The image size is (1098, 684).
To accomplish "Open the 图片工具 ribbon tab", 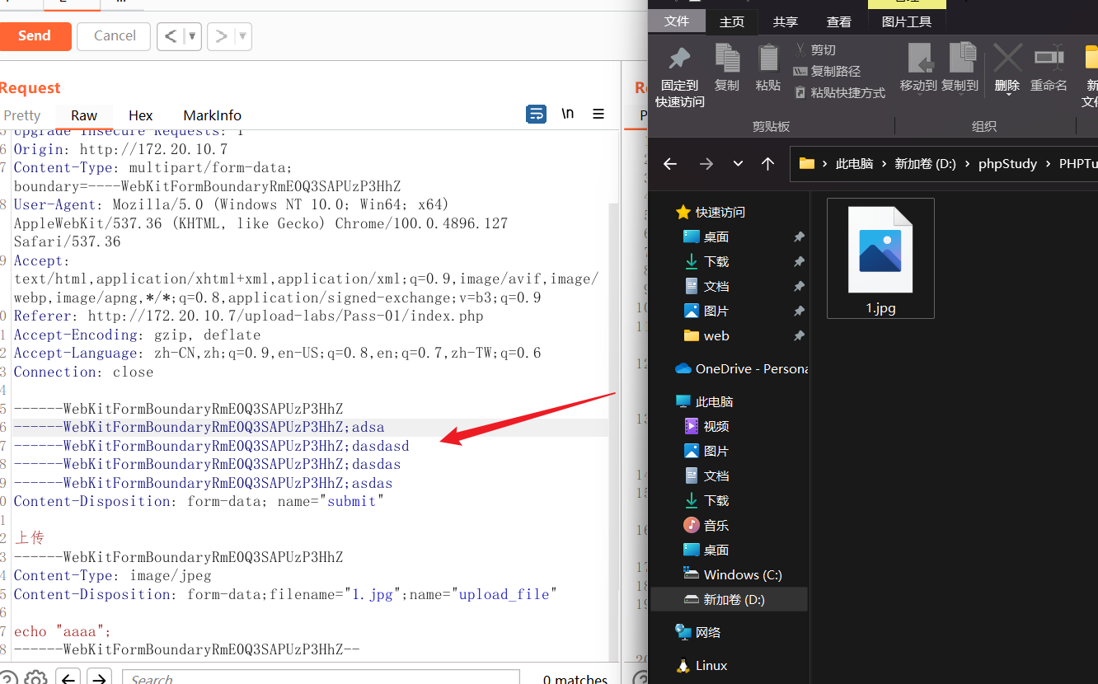I will click(907, 22).
